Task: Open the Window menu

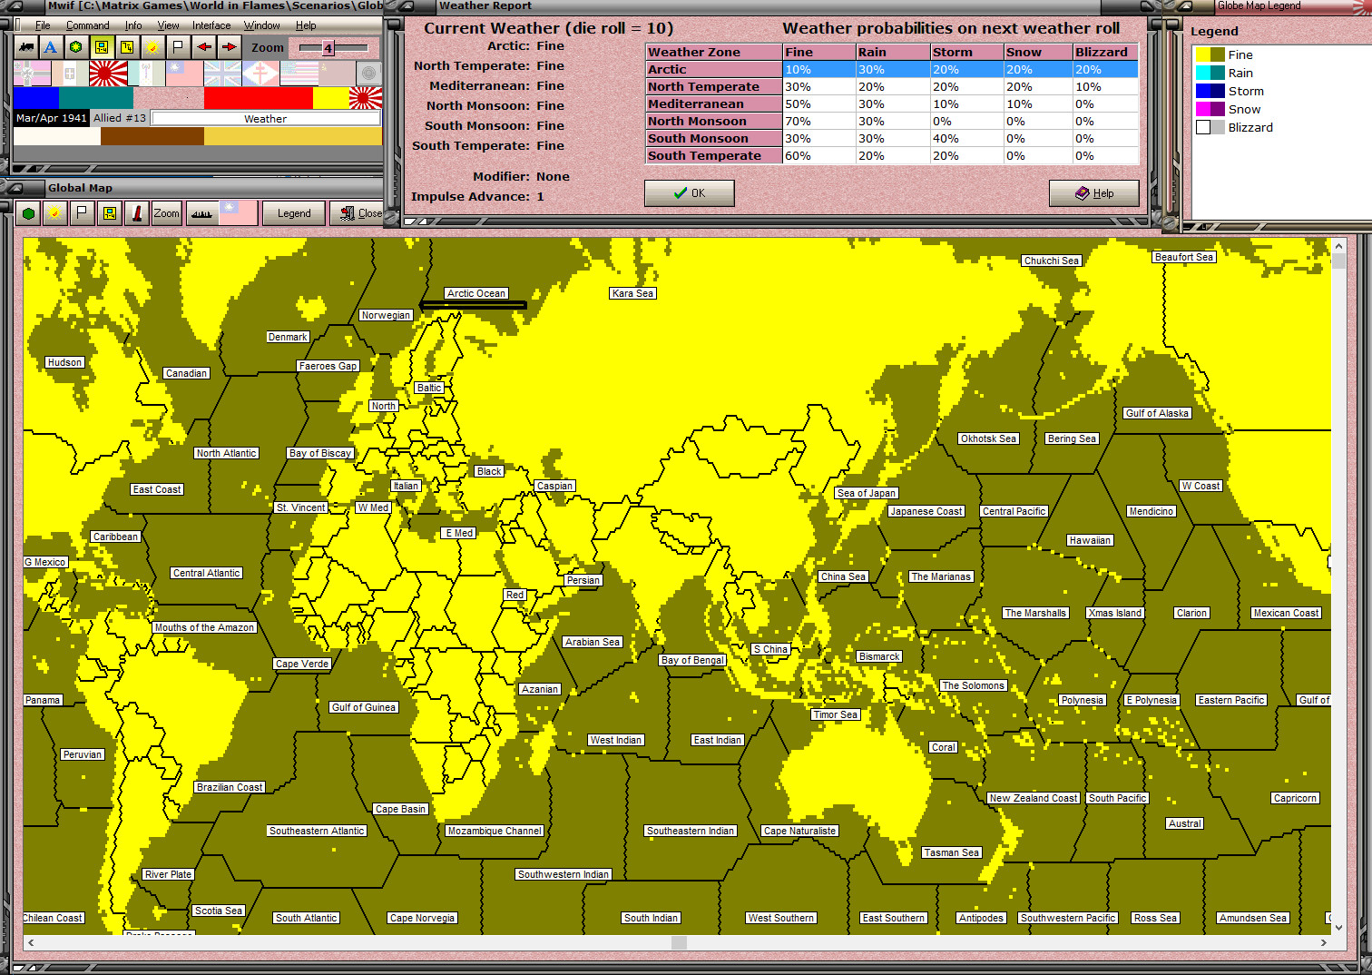Action: (x=261, y=25)
